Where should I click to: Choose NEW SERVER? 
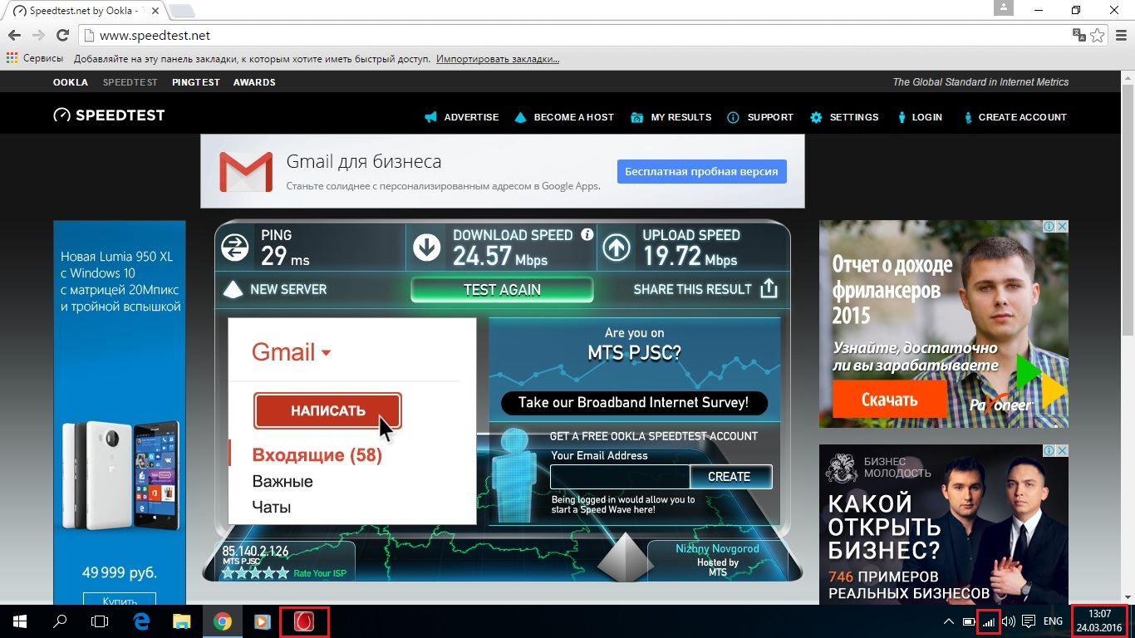277,289
